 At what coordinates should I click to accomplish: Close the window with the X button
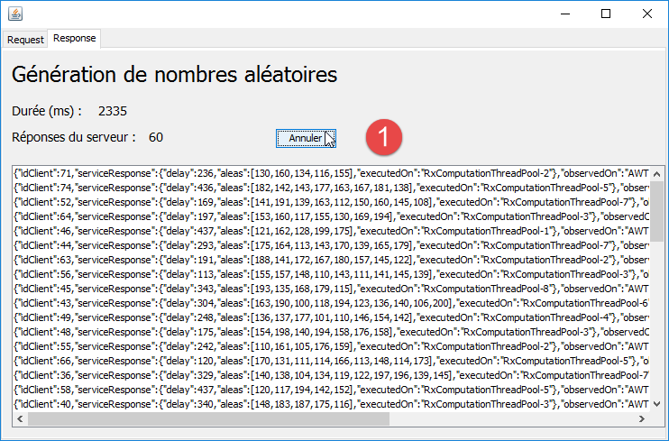647,14
